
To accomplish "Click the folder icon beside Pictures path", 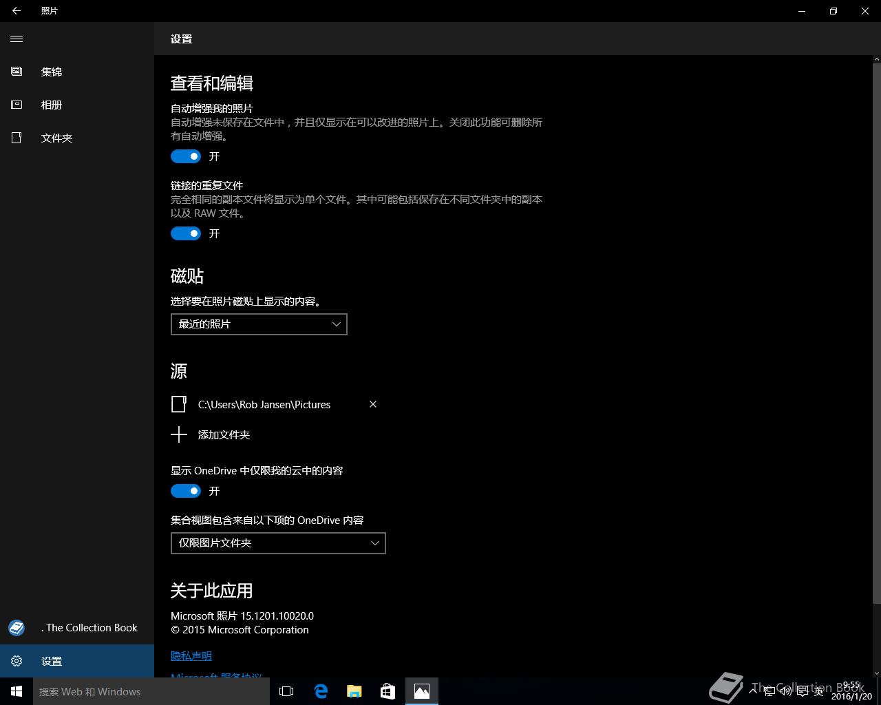I will (179, 404).
